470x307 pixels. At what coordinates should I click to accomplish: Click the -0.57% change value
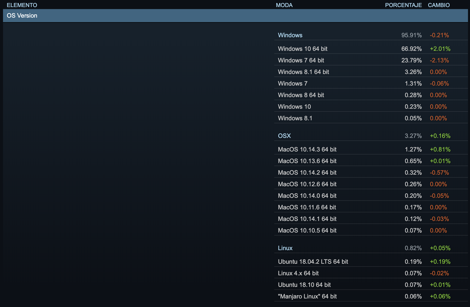[x=439, y=173]
